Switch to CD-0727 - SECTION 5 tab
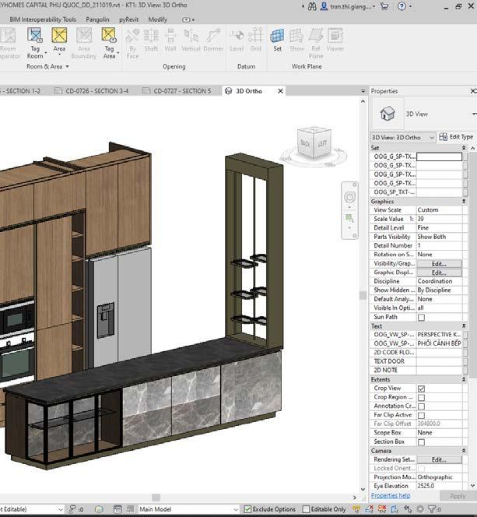Screen dimensions: 477x517 coord(181,91)
